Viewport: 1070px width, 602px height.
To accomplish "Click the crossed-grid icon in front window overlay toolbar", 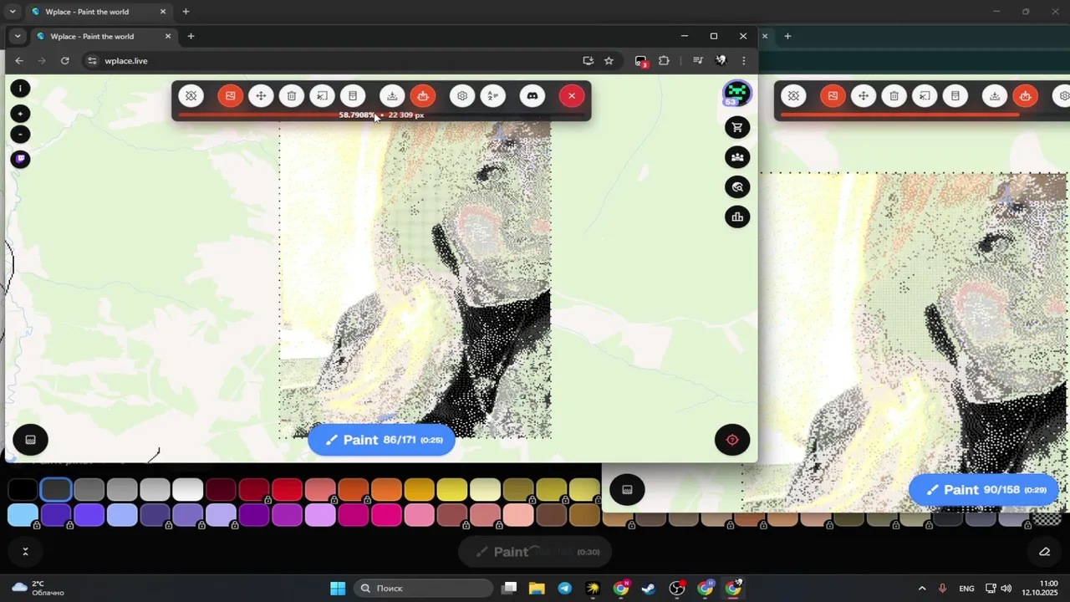I will 191,96.
